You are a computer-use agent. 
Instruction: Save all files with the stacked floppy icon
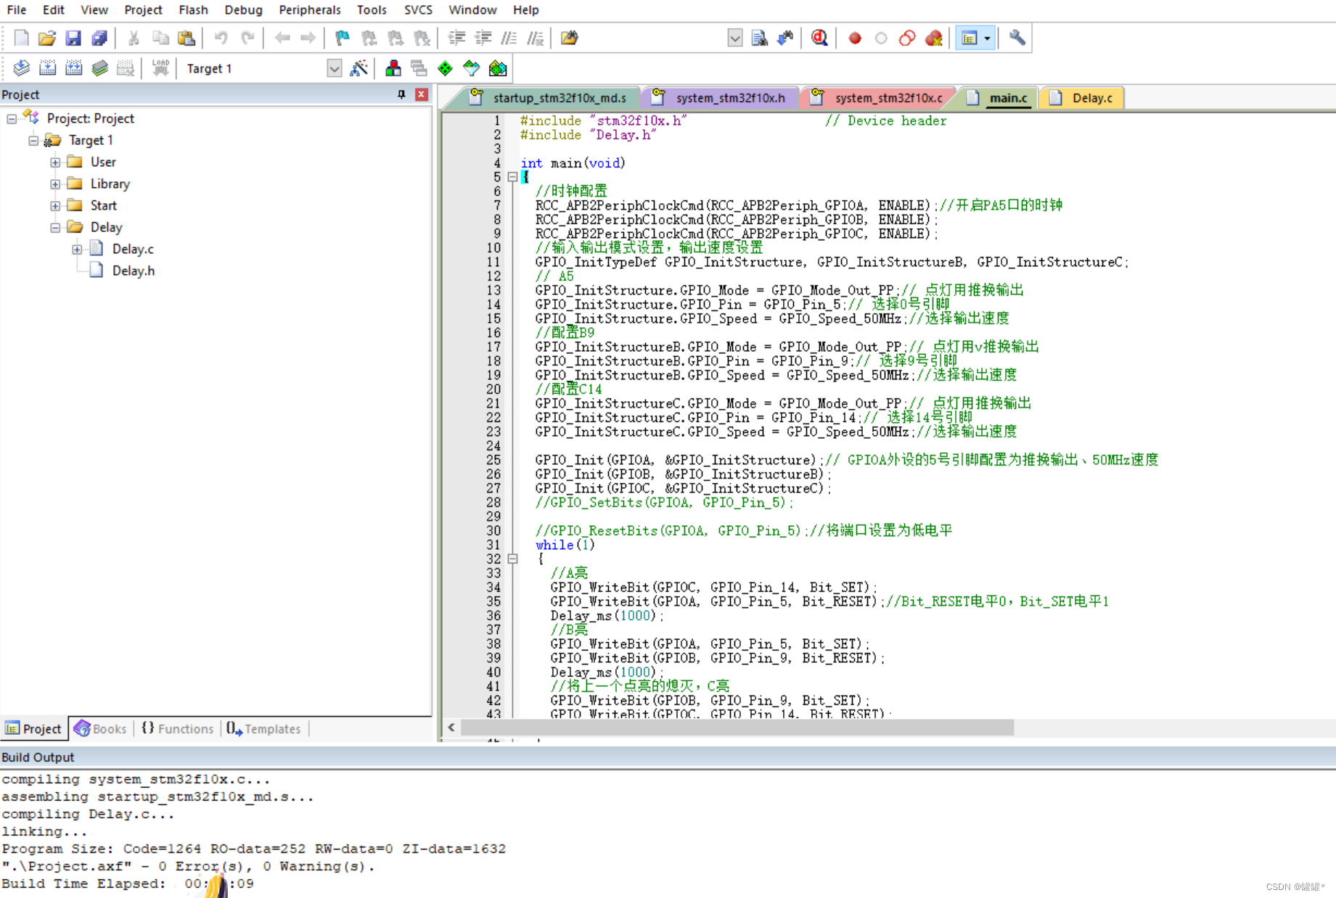(x=99, y=38)
